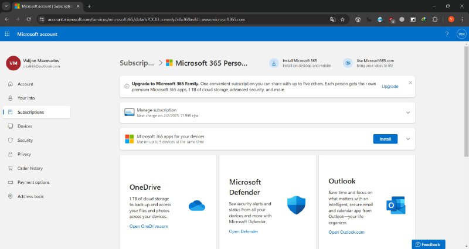View site information icon in address bar
469x249 pixels.
42,19
